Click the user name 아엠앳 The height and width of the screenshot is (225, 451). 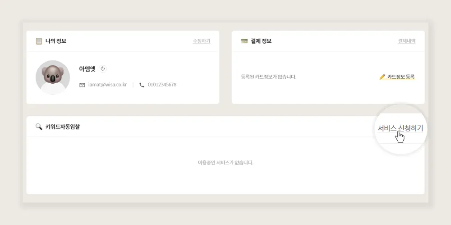[87, 68]
